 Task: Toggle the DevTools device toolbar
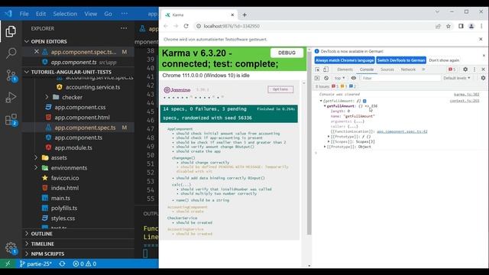[325, 70]
